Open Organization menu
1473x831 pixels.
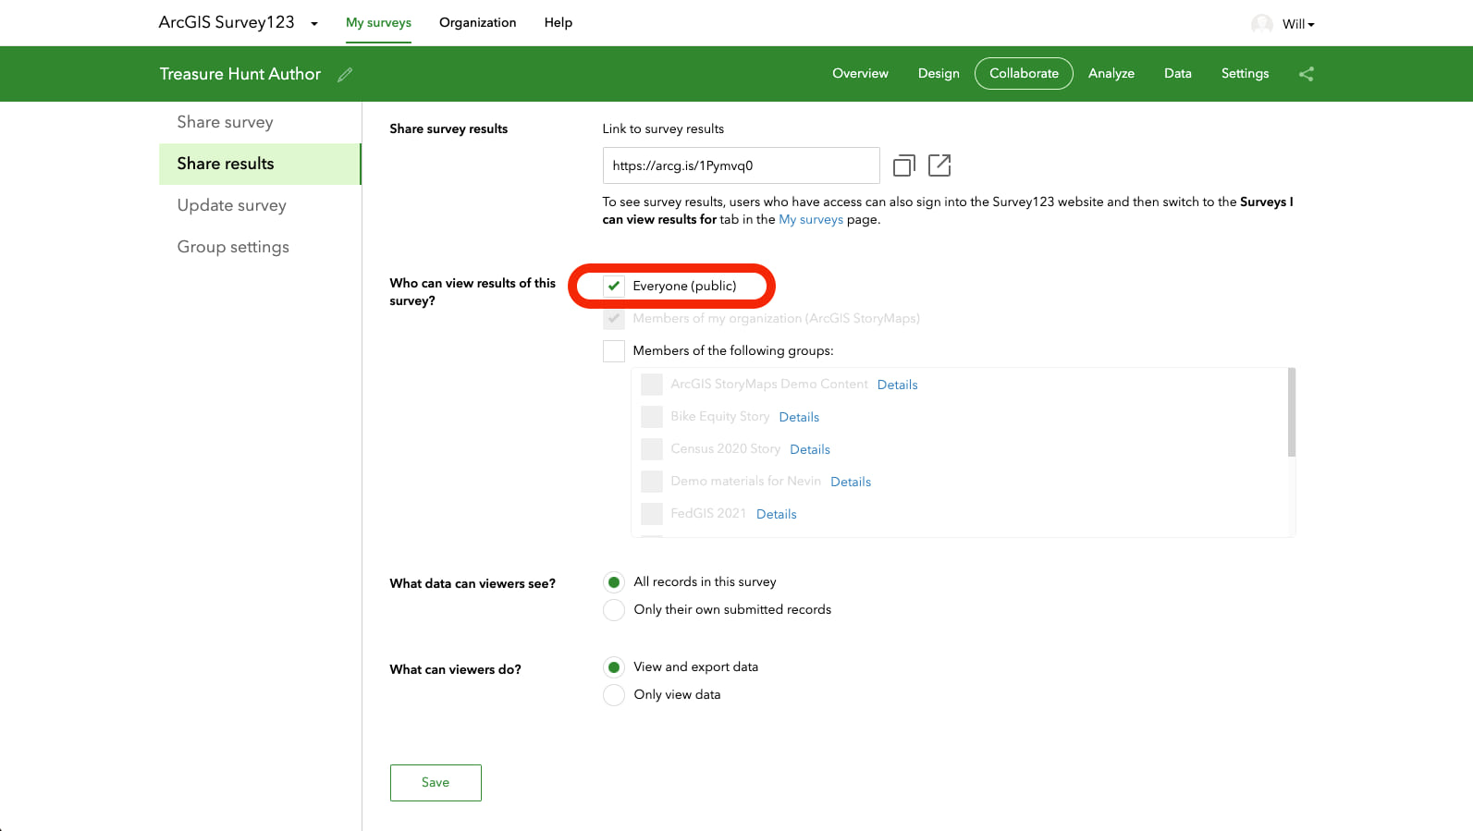[477, 22]
